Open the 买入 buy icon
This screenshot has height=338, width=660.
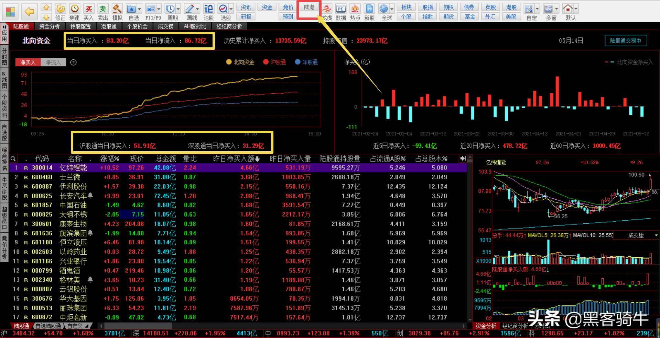89,11
